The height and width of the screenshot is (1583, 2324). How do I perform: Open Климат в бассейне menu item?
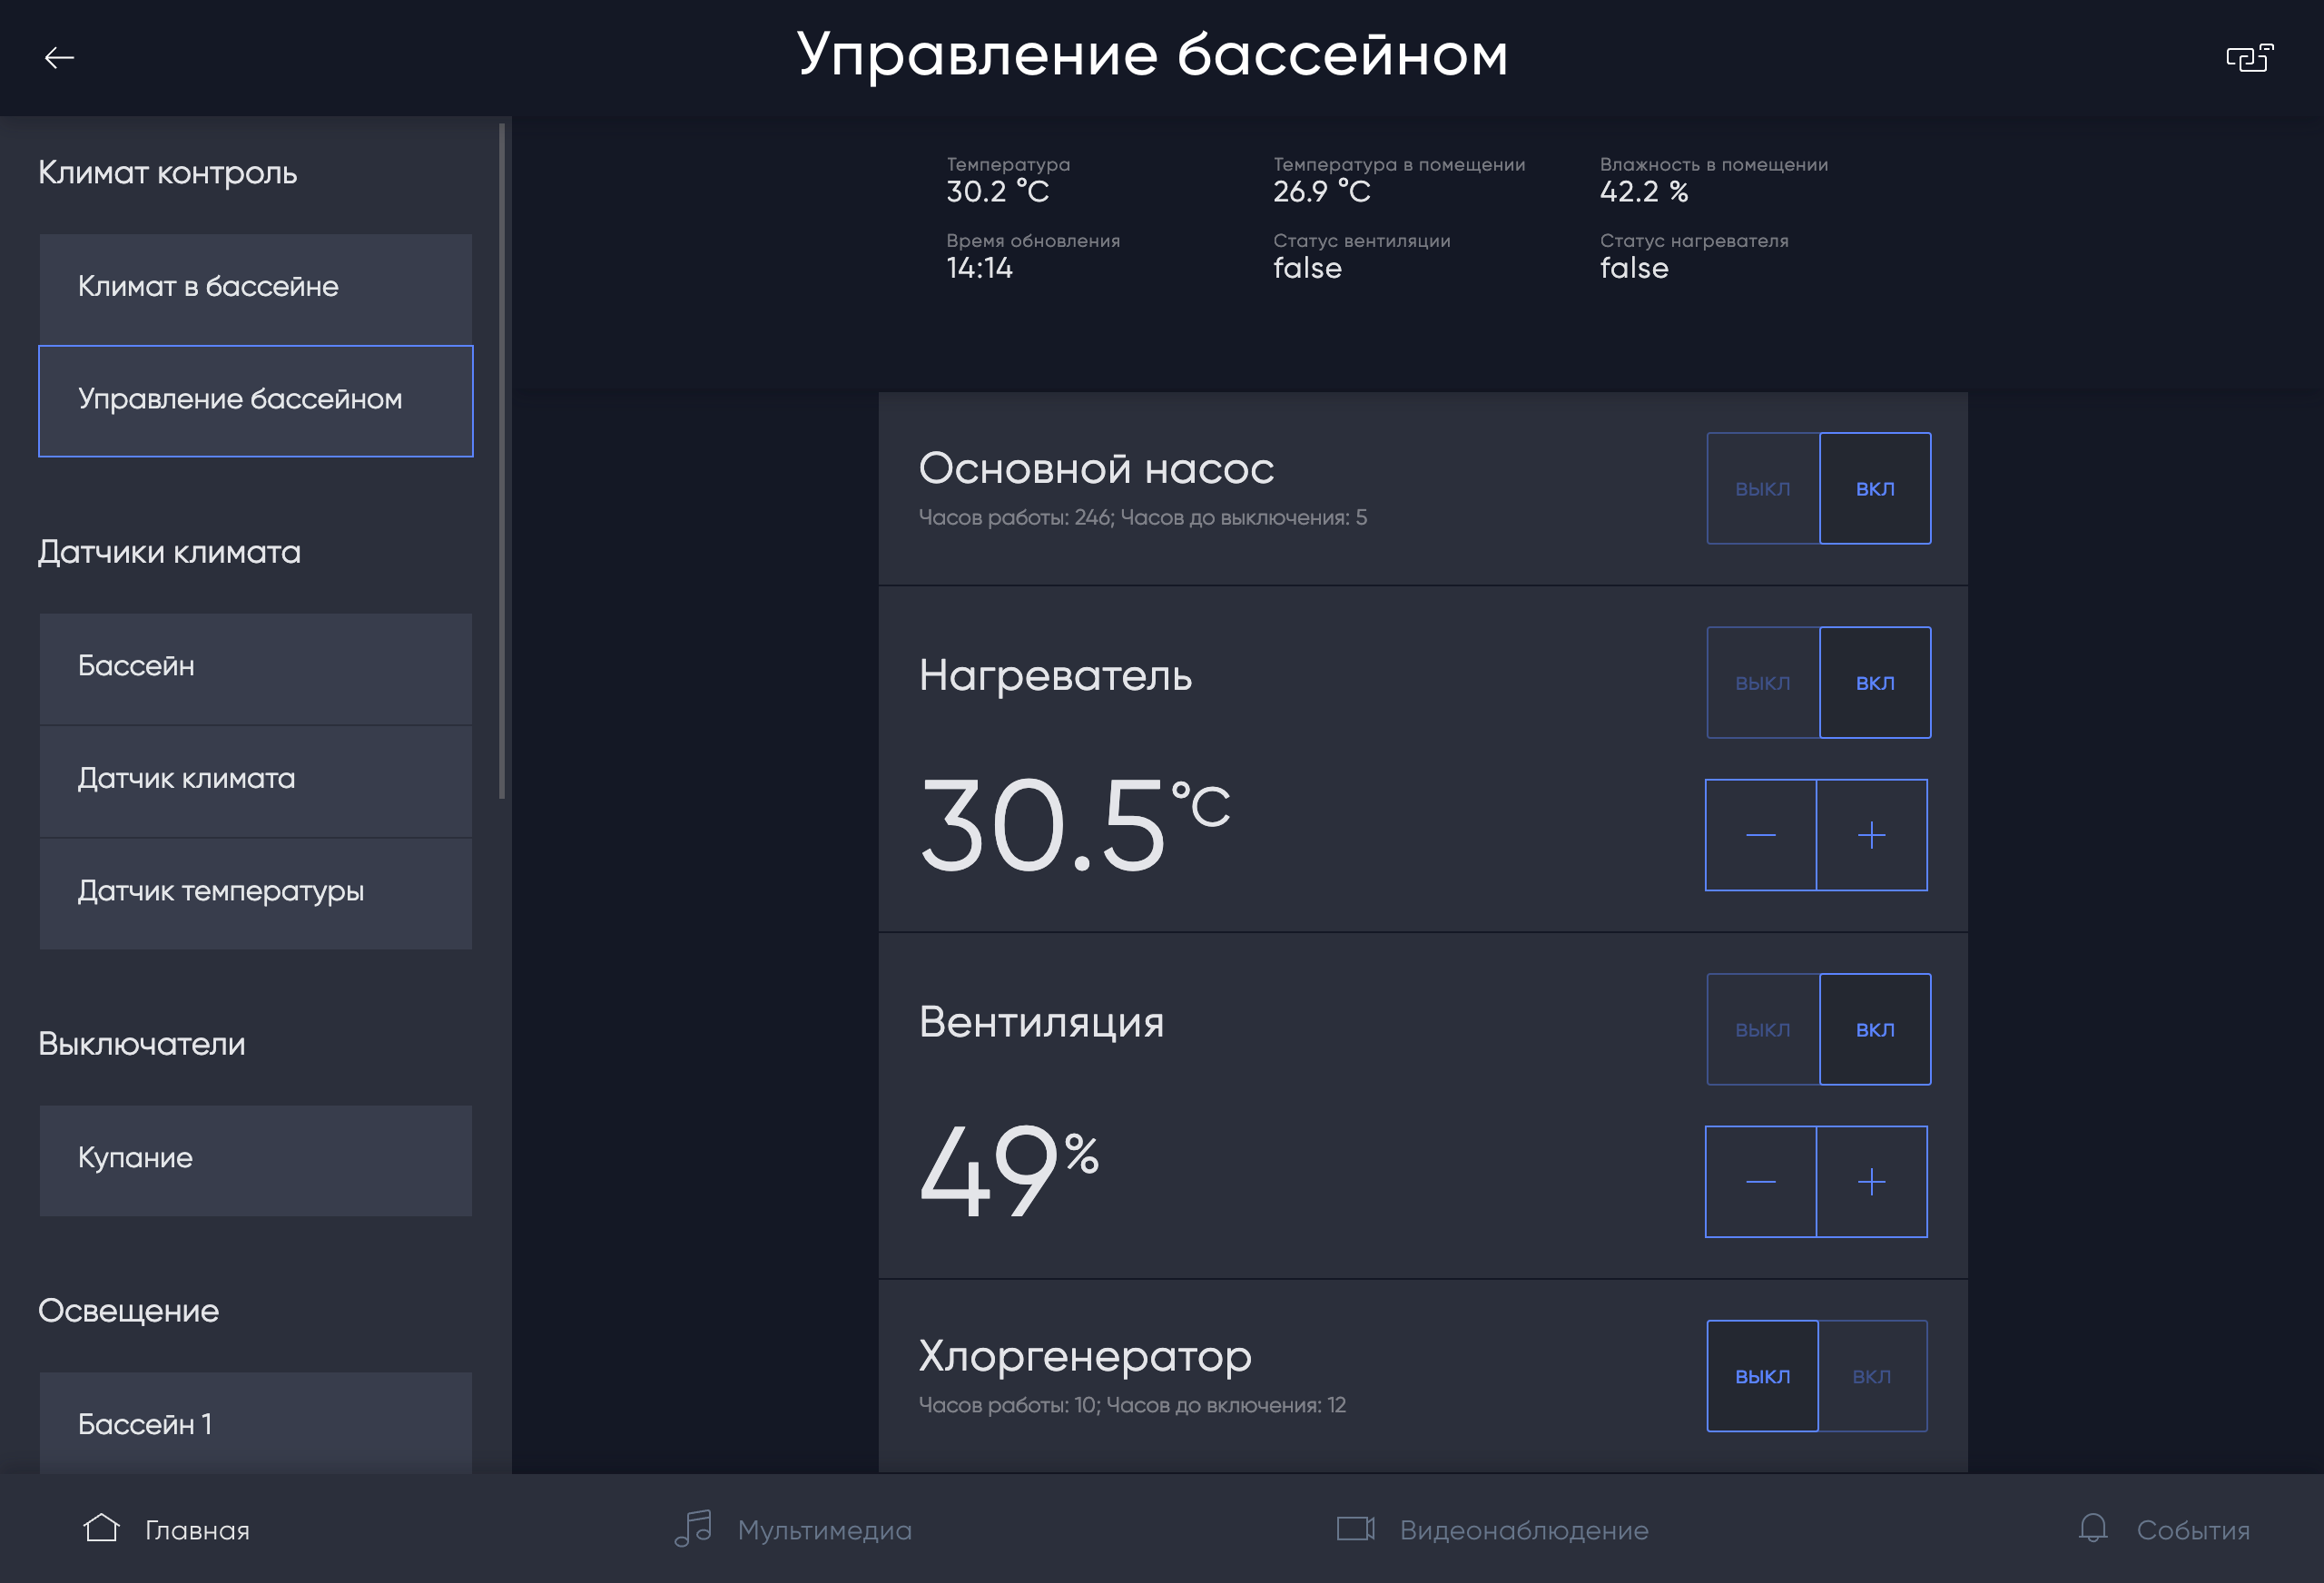[256, 289]
